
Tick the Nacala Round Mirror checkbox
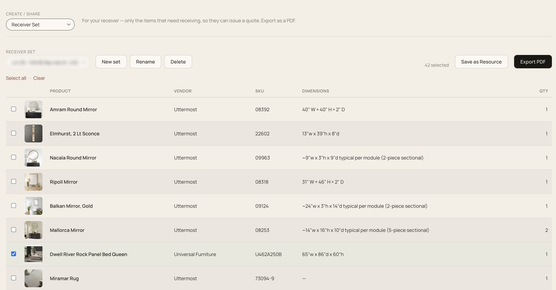[x=14, y=157]
